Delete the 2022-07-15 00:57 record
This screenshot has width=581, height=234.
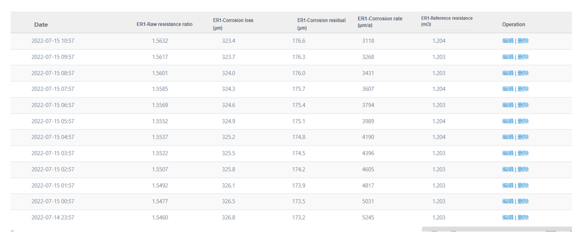(x=523, y=201)
